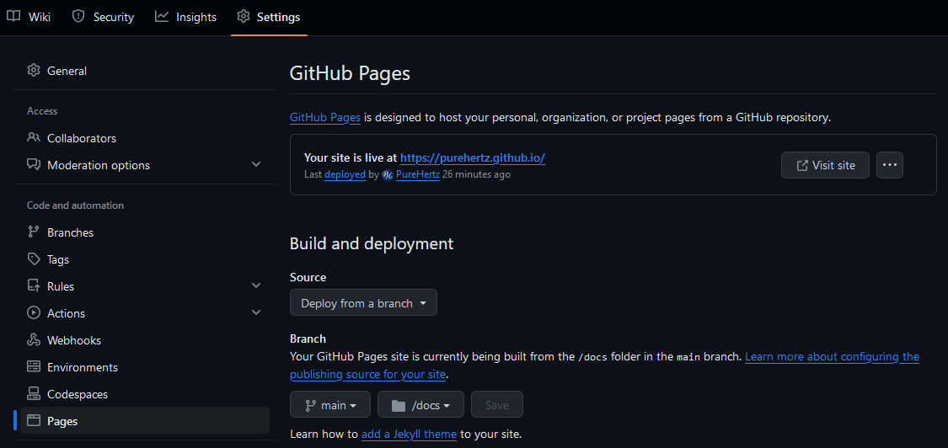Open Moderation options in sidebar

(x=145, y=165)
